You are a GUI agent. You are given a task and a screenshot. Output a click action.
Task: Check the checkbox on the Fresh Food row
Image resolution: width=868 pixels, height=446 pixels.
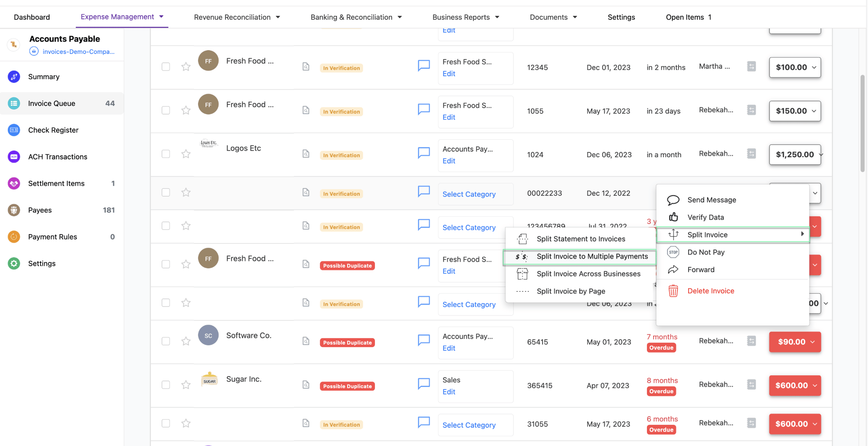click(166, 66)
